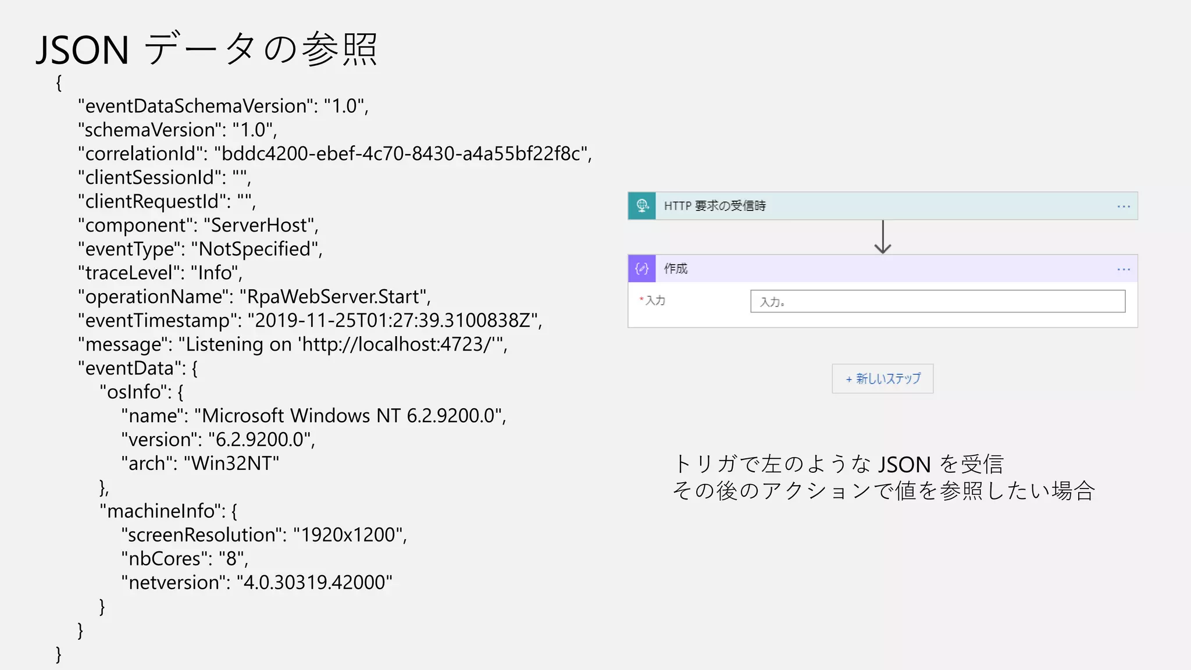Viewport: 1191px width, 670px height.
Task: Click the "eventDataSchemaVersion": "1.0" line
Action: pyautogui.click(x=223, y=106)
